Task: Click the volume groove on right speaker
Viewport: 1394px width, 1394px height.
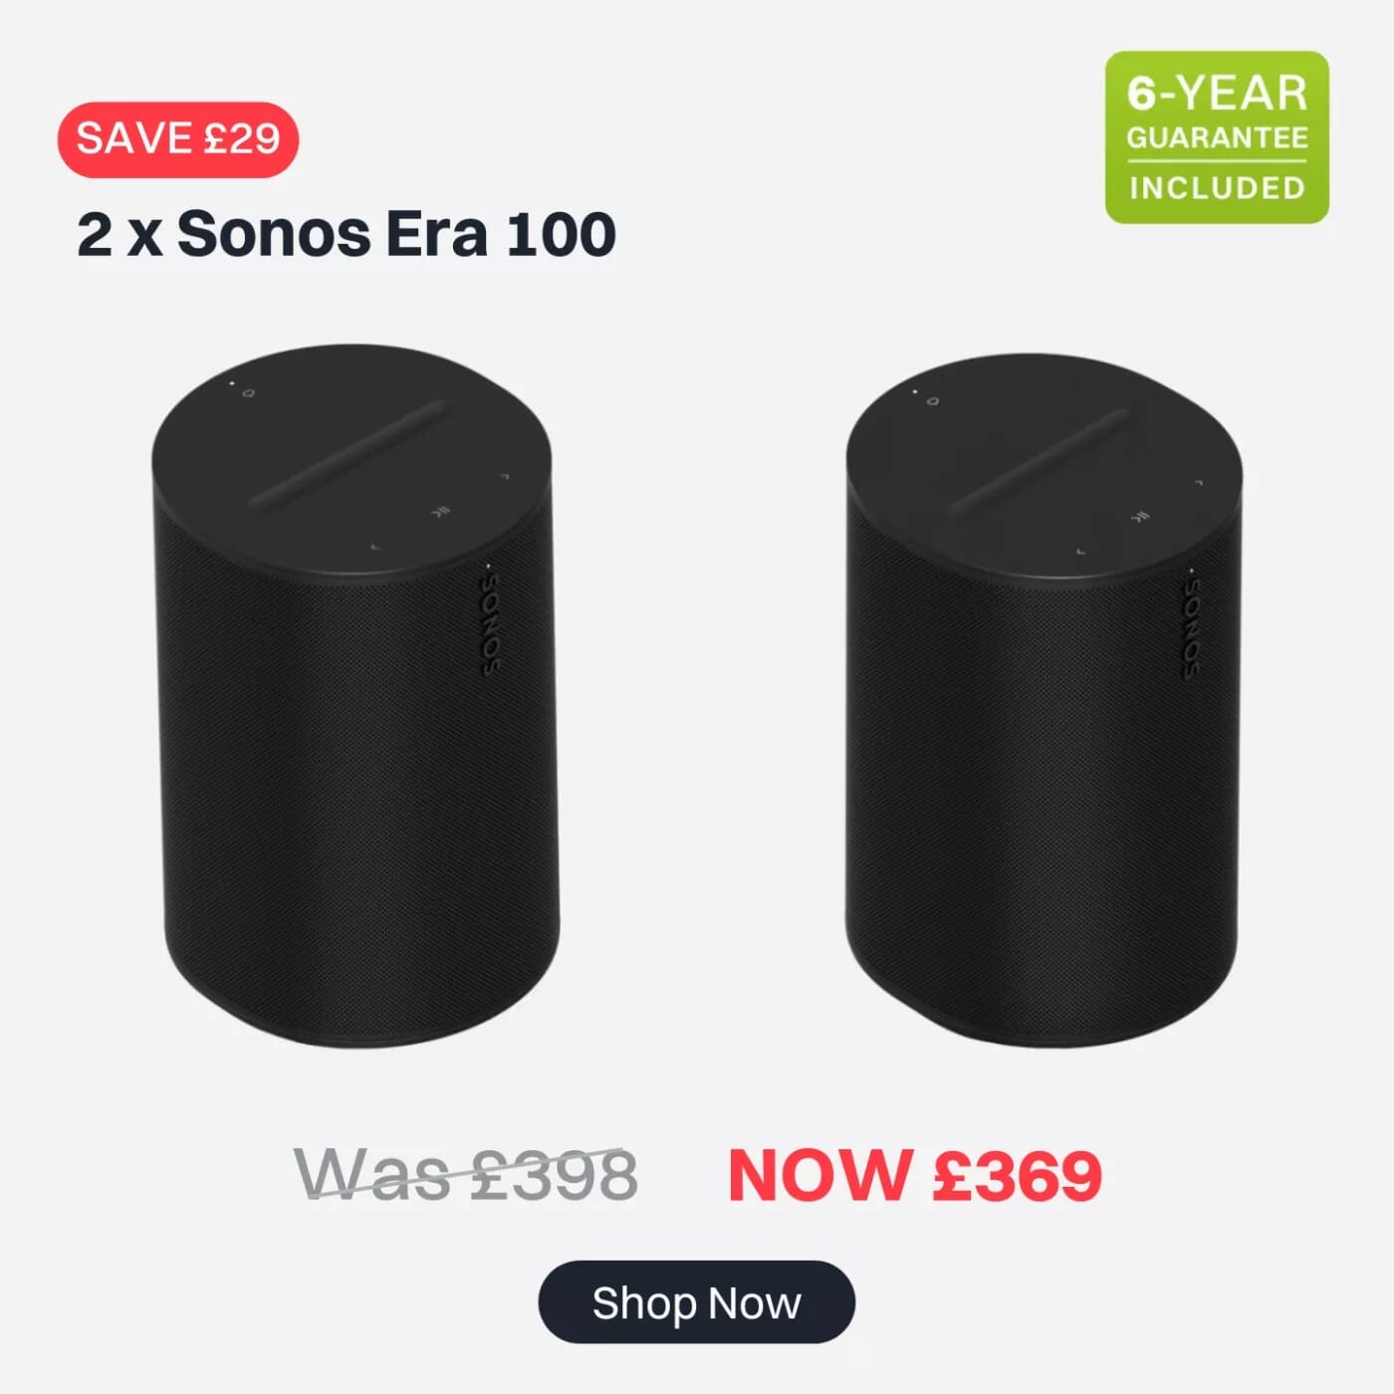Action: click(1042, 460)
